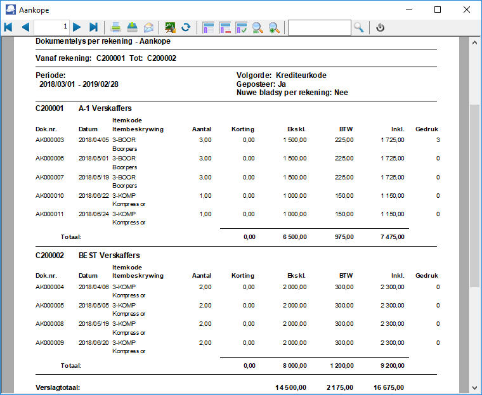Click the C200002 total inclusive 9 200,00
This screenshot has width=482, height=395.
pos(393,366)
